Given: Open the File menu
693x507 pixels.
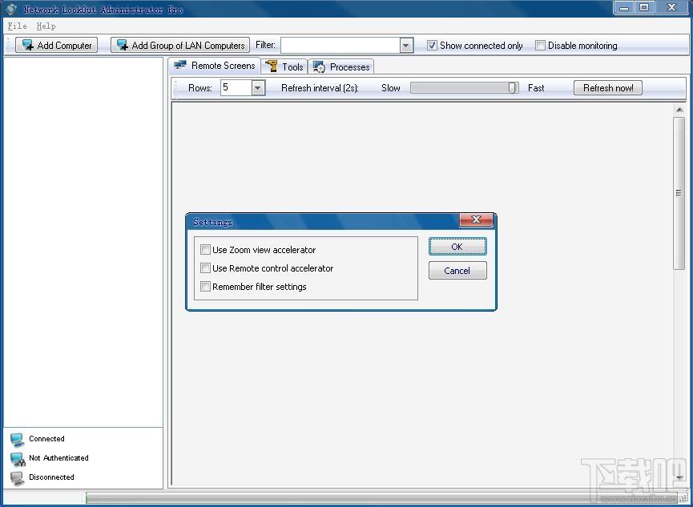Looking at the screenshot, I should pos(18,26).
